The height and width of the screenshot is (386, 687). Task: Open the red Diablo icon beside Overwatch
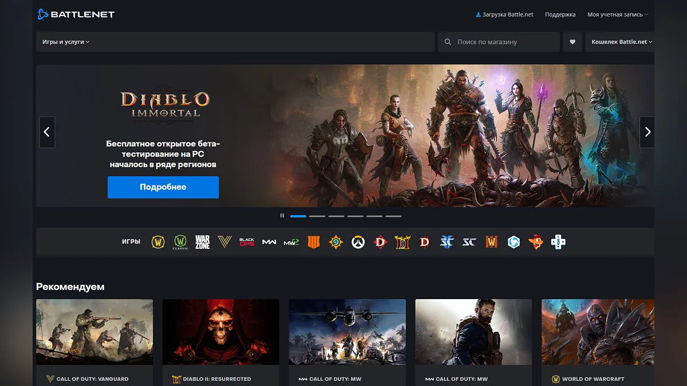(x=380, y=242)
